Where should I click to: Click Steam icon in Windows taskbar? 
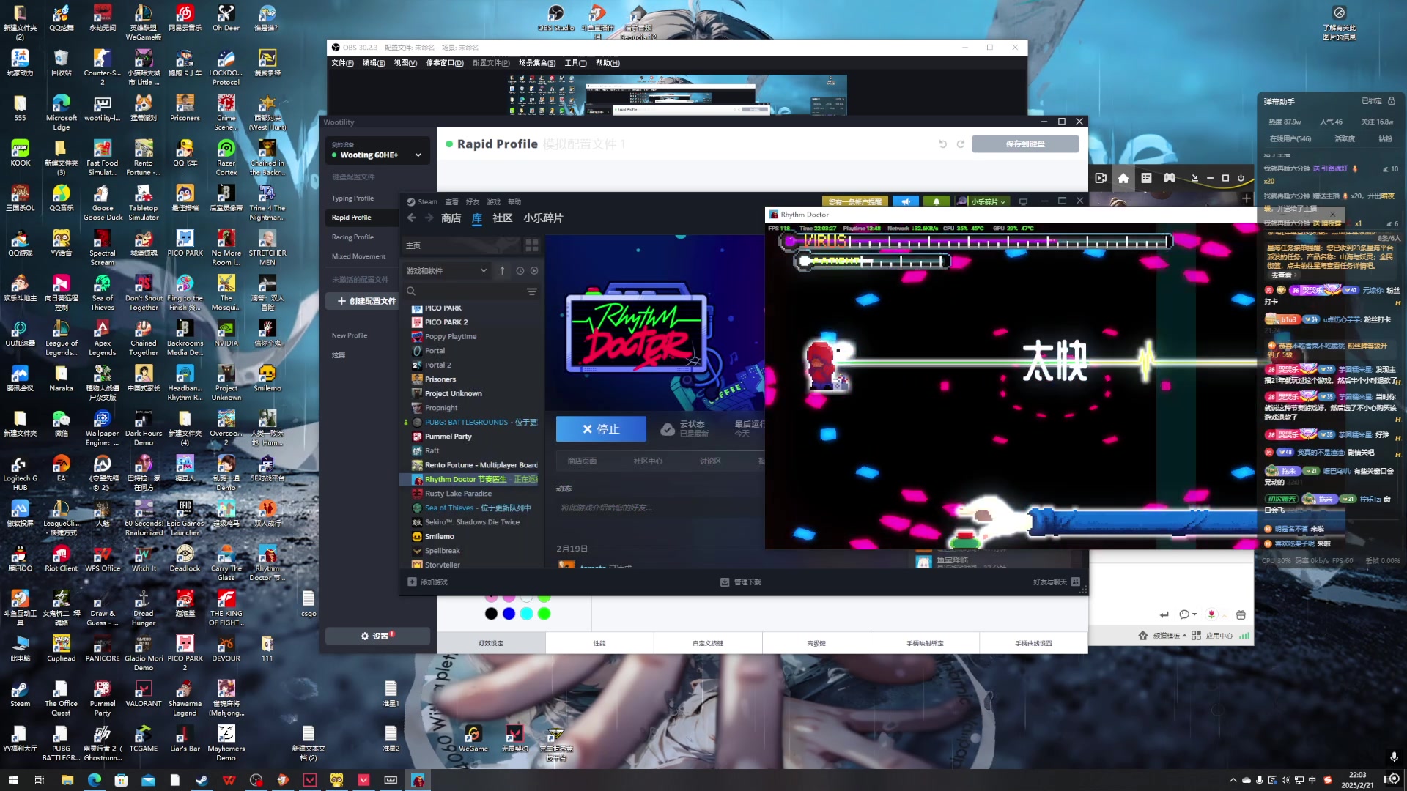tap(202, 780)
